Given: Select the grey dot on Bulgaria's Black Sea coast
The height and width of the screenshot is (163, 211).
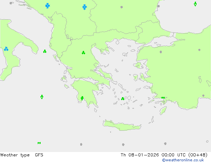Looking at the screenshot, I should (x=158, y=6).
